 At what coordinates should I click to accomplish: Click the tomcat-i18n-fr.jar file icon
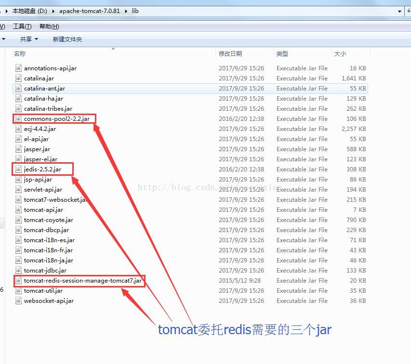(x=18, y=250)
